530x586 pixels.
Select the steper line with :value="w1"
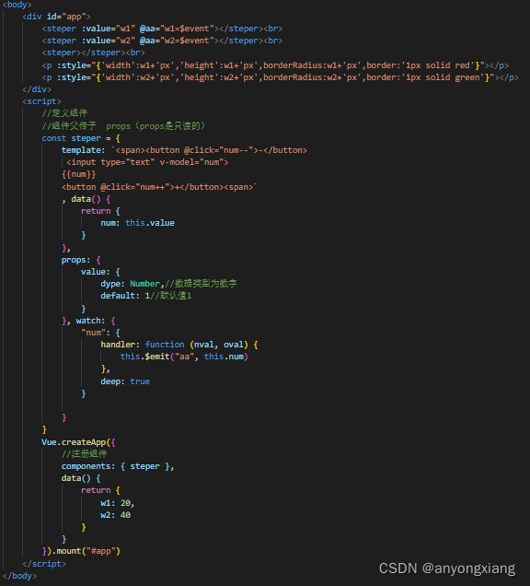pos(162,29)
